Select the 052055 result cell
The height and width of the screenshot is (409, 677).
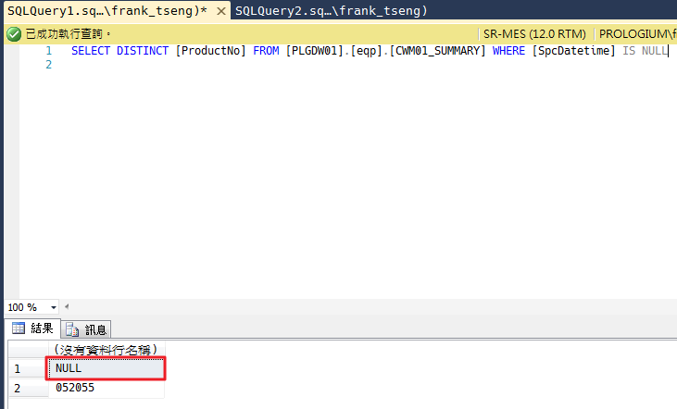[107, 388]
